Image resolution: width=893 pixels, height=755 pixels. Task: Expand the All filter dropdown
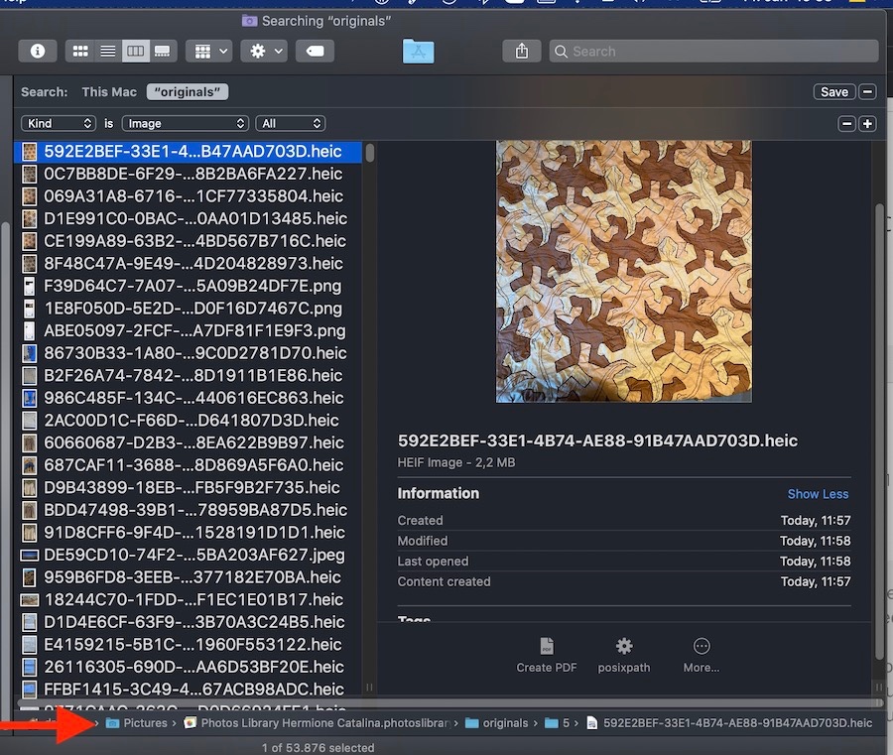pos(290,124)
